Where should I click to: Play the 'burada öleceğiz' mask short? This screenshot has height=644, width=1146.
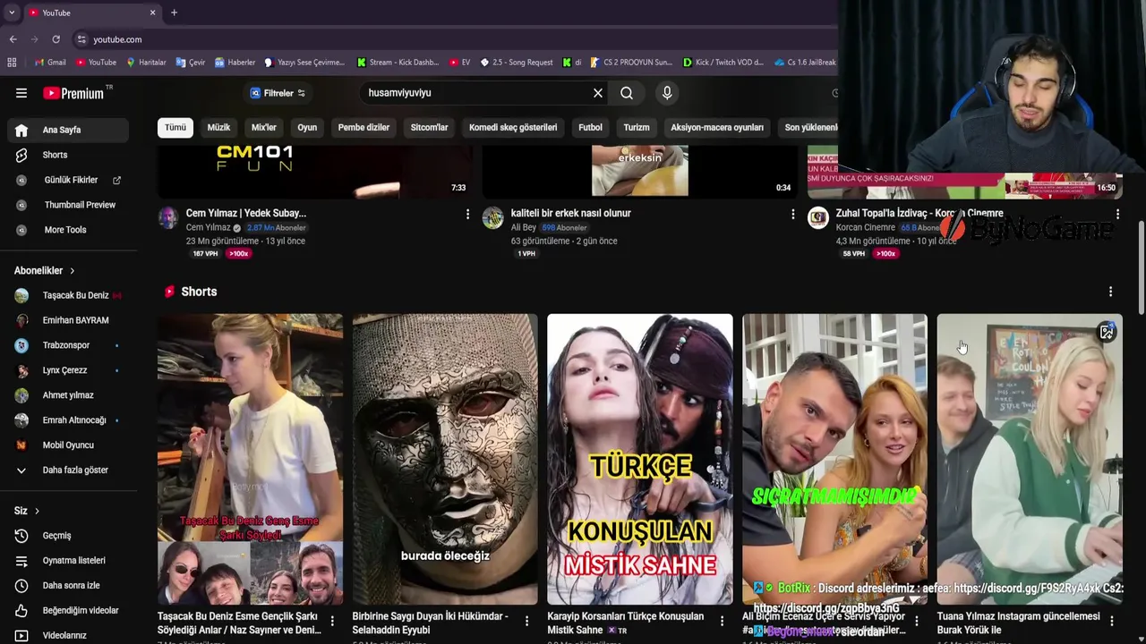445,459
